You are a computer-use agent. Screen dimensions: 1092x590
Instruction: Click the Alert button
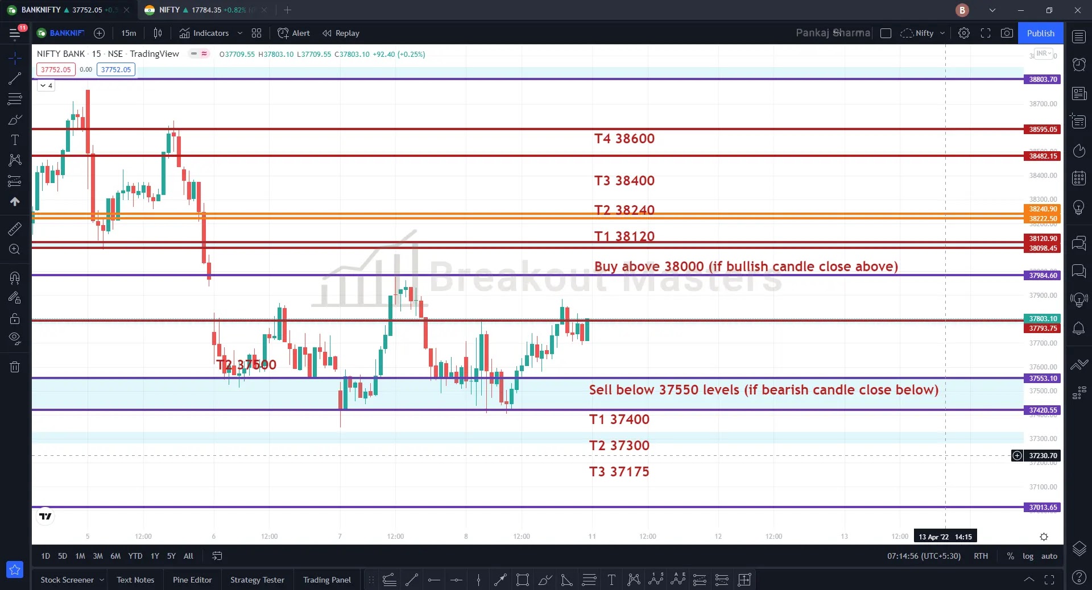pyautogui.click(x=293, y=33)
